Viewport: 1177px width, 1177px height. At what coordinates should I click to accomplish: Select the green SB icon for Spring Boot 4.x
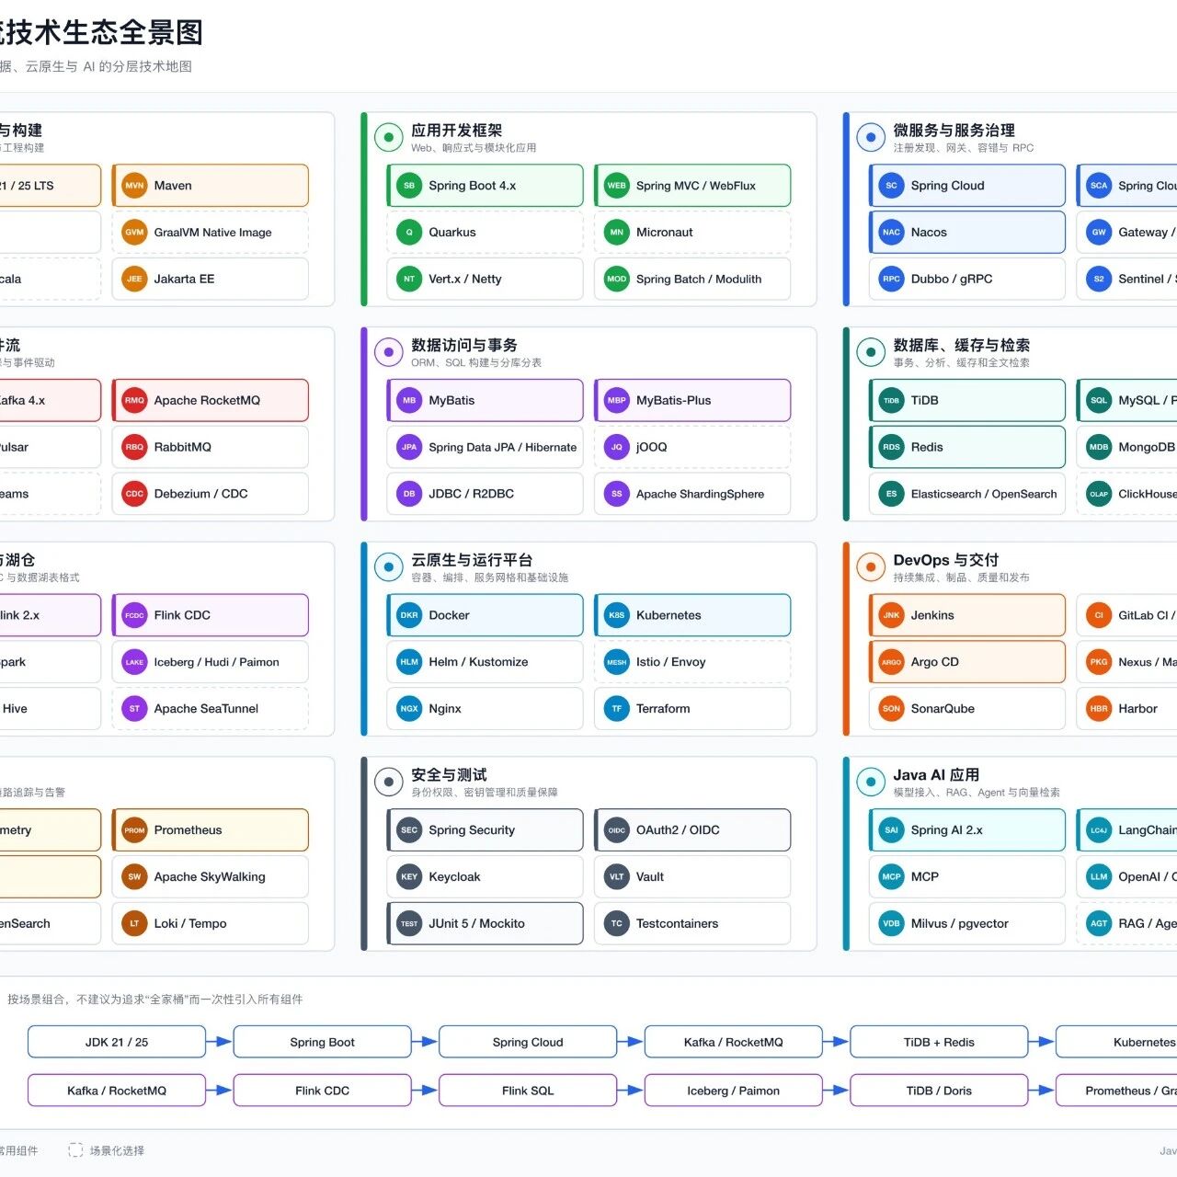pyautogui.click(x=409, y=186)
